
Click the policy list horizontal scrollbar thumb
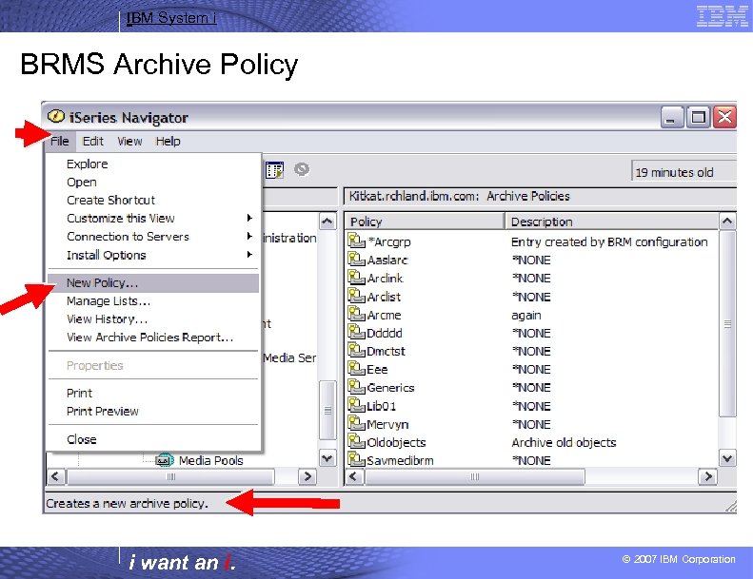(x=474, y=476)
